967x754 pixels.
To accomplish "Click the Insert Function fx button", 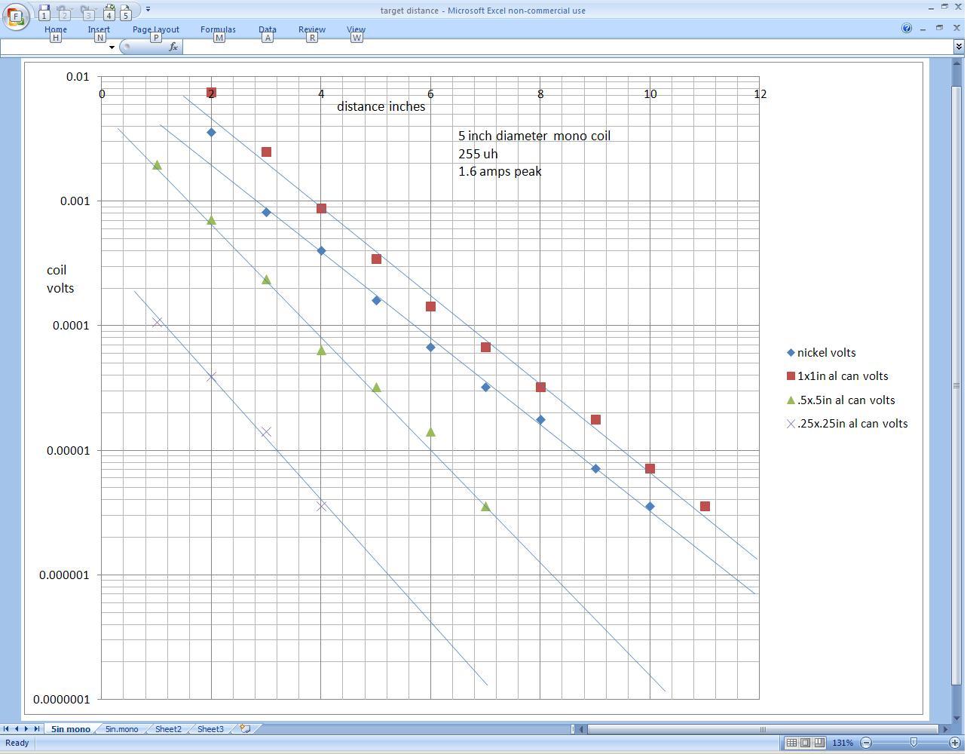I will 173,48.
